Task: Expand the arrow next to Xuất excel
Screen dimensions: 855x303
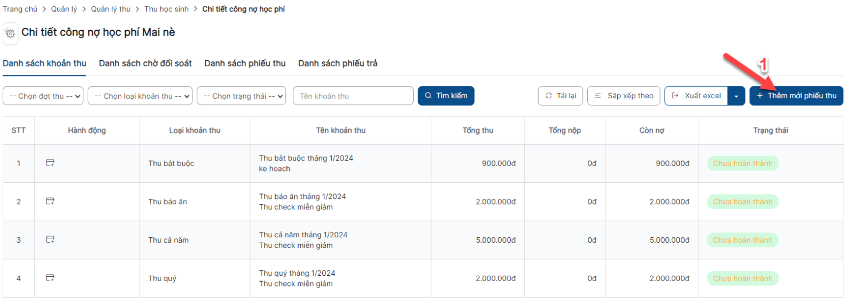Action: 736,96
